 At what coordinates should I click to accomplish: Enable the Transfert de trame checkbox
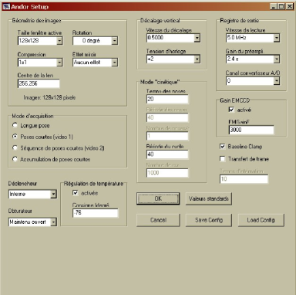coord(222,159)
